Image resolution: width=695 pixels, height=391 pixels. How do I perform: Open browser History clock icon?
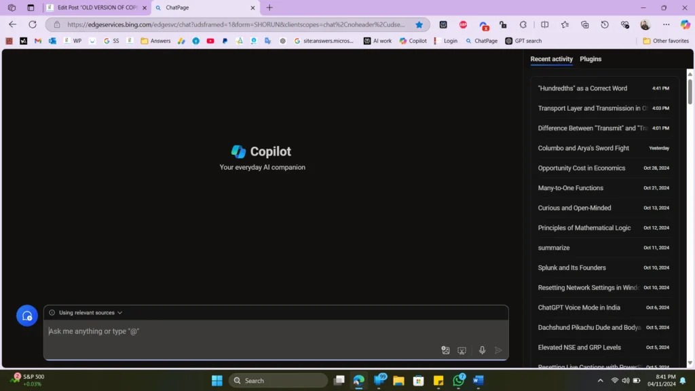(x=605, y=24)
